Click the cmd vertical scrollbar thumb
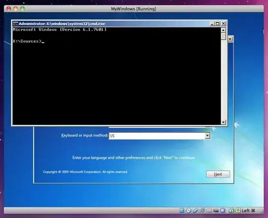Image resolution: width=268 pixels, height=218 pixels. tap(223, 37)
